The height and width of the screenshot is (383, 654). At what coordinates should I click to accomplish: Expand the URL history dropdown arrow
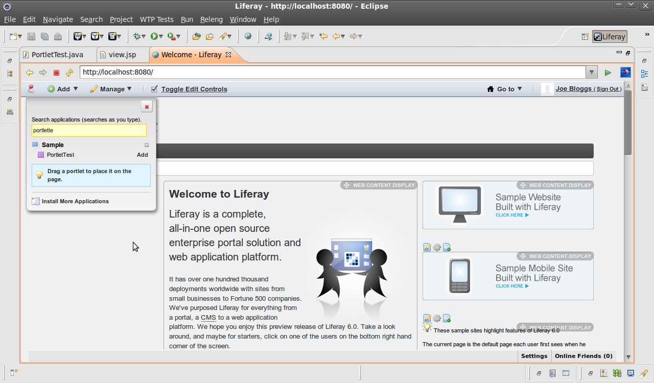(592, 73)
